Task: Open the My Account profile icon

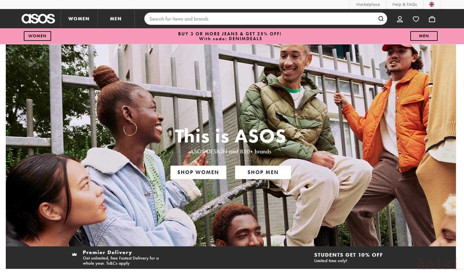Action: (400, 19)
